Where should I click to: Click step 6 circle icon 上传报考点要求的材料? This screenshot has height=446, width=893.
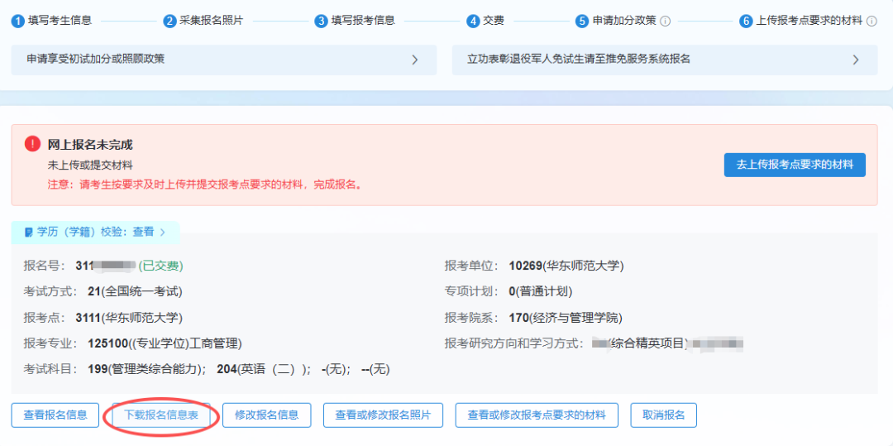pyautogui.click(x=746, y=21)
